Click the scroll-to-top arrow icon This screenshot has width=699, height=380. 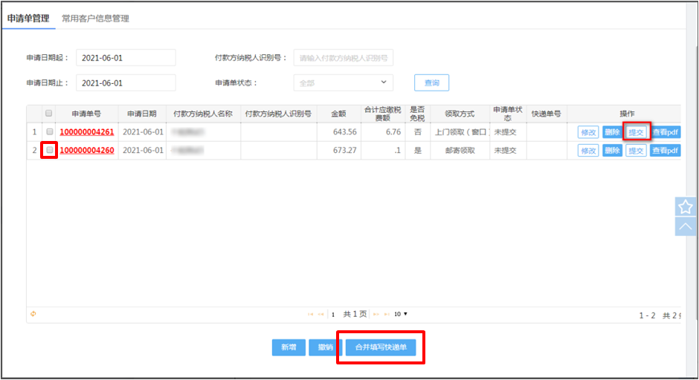pyautogui.click(x=685, y=226)
